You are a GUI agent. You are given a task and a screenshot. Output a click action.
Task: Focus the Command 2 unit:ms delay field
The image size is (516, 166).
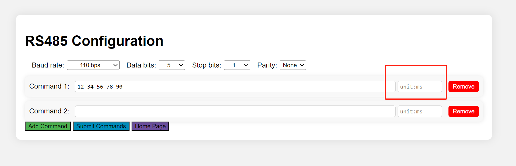click(420, 111)
